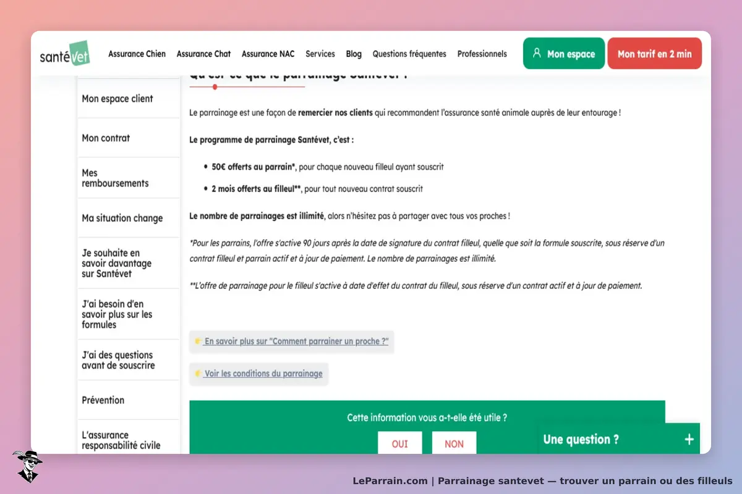The image size is (742, 494).
Task: Click the text 50€ offerts au parrain
Action: pos(252,167)
